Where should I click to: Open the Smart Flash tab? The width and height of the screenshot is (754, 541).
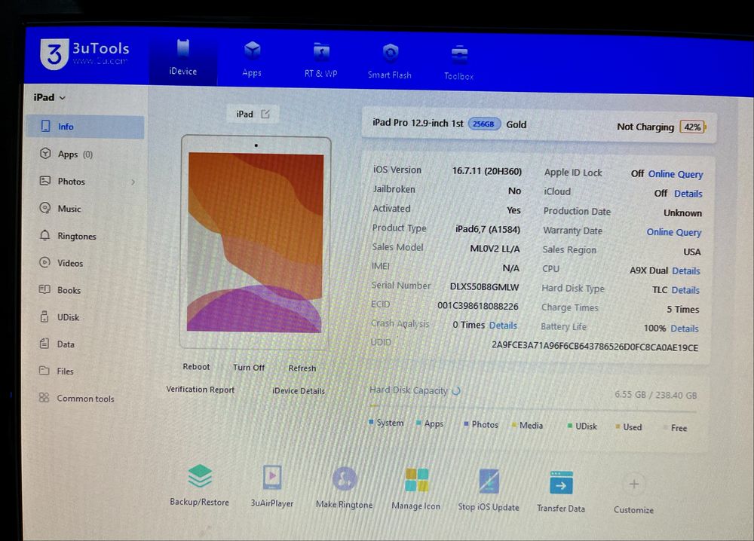[x=390, y=62]
